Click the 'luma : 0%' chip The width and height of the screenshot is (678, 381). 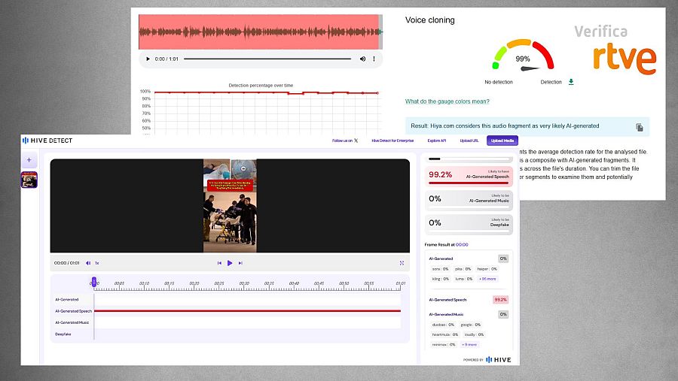pos(464,279)
